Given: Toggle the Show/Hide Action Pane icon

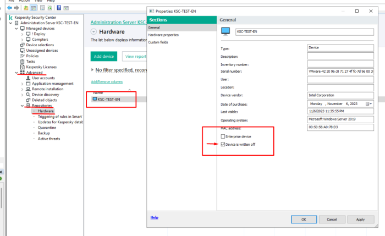Looking at the screenshot, I should (66, 8).
